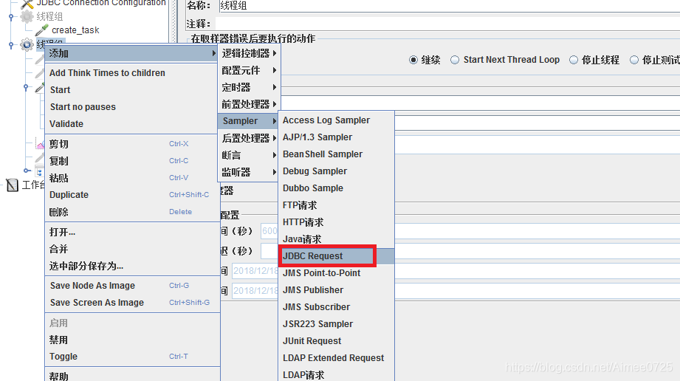This screenshot has width=680, height=381.
Task: Select create_task in the tree
Action: [75, 30]
